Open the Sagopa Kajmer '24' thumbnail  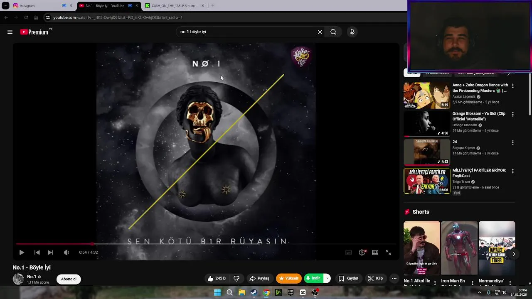click(427, 152)
